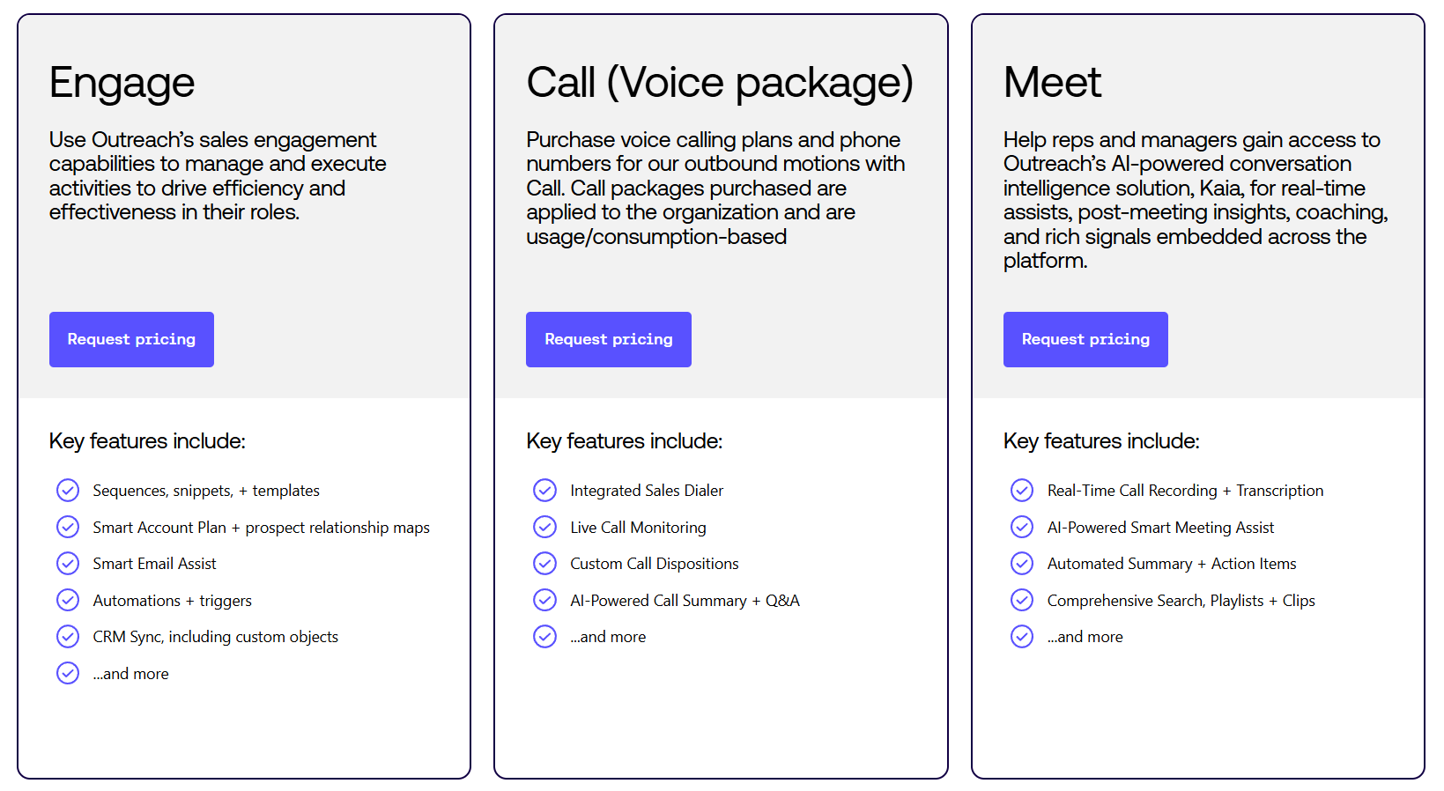Click checkmark icon beside AI-Powered Call Summary + Q&A

pyautogui.click(x=545, y=600)
